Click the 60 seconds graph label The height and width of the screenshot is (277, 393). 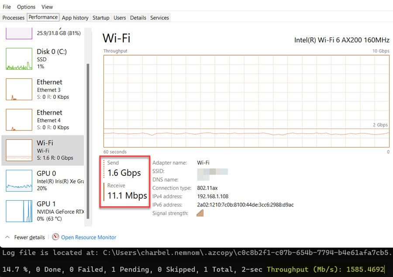click(x=115, y=152)
